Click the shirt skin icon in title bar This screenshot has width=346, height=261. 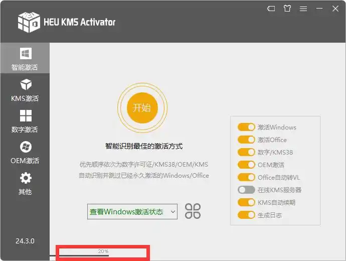click(287, 9)
